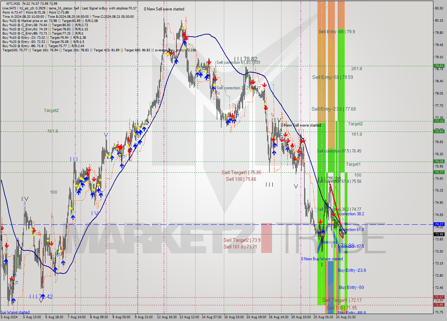Click the 'Sell Entry -23.6 | 77.68' label
The height and width of the screenshot is (321, 447).
(x=334, y=109)
